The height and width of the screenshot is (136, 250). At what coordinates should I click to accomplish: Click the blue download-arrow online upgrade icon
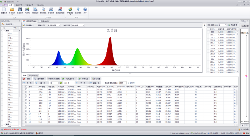pyautogui.click(x=78, y=9)
